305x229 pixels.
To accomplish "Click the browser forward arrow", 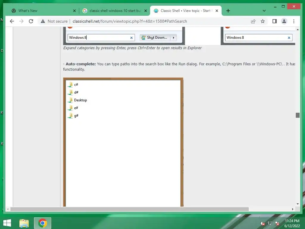I will tap(21, 21).
